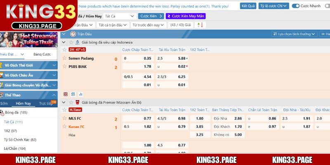Collapse the Premier Mizoram Ấn Độ league section
The width and height of the screenshot is (330, 165).
tap(64, 102)
